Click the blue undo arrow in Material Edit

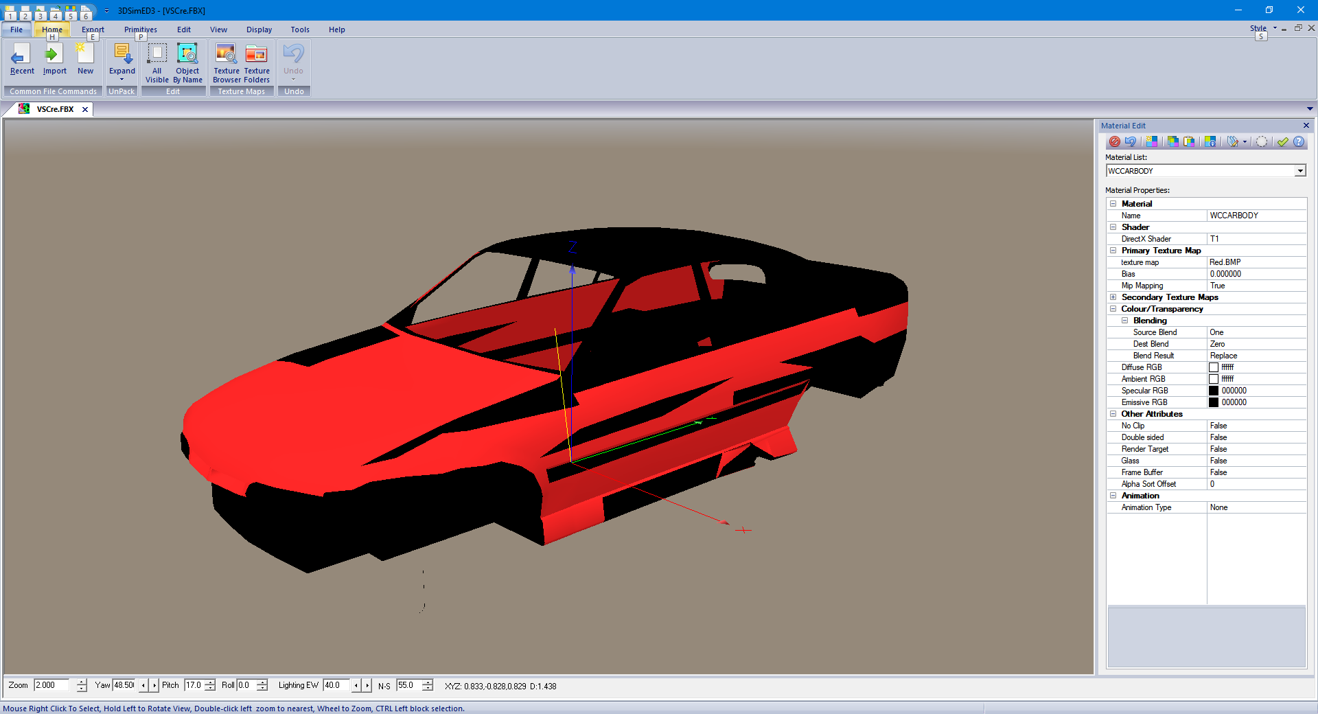tap(1131, 141)
